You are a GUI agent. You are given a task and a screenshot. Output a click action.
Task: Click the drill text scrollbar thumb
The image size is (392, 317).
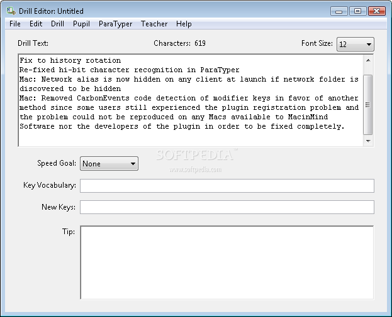tap(367, 104)
